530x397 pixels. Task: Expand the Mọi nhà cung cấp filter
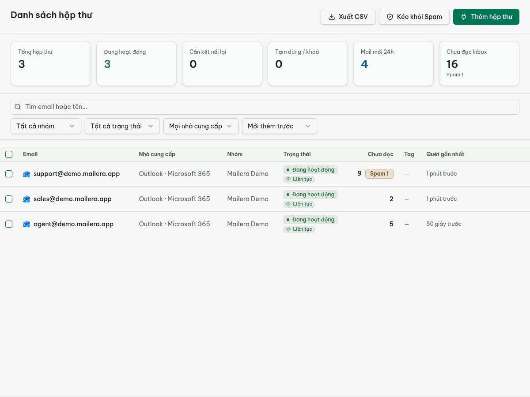pos(201,126)
